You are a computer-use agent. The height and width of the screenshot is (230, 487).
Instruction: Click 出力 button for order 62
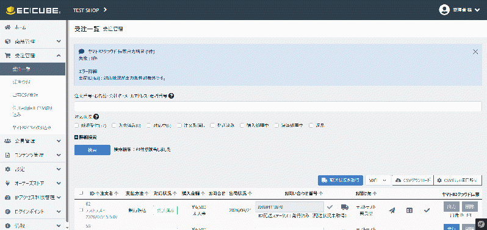point(451,207)
